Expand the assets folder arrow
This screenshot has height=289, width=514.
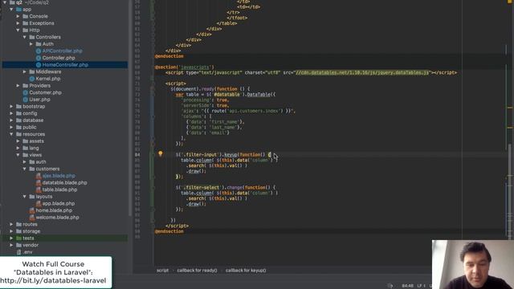(18, 141)
